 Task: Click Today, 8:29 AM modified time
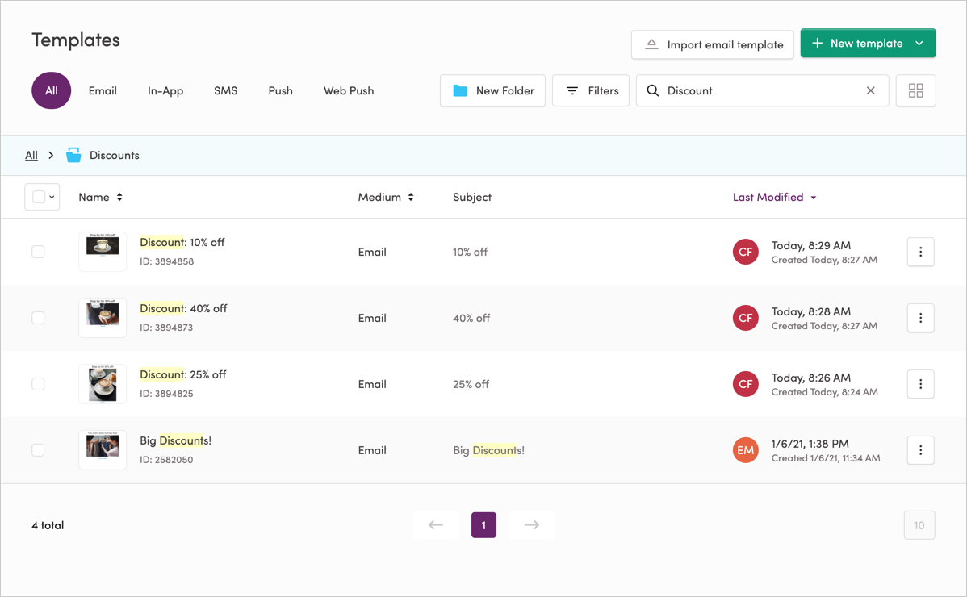811,245
